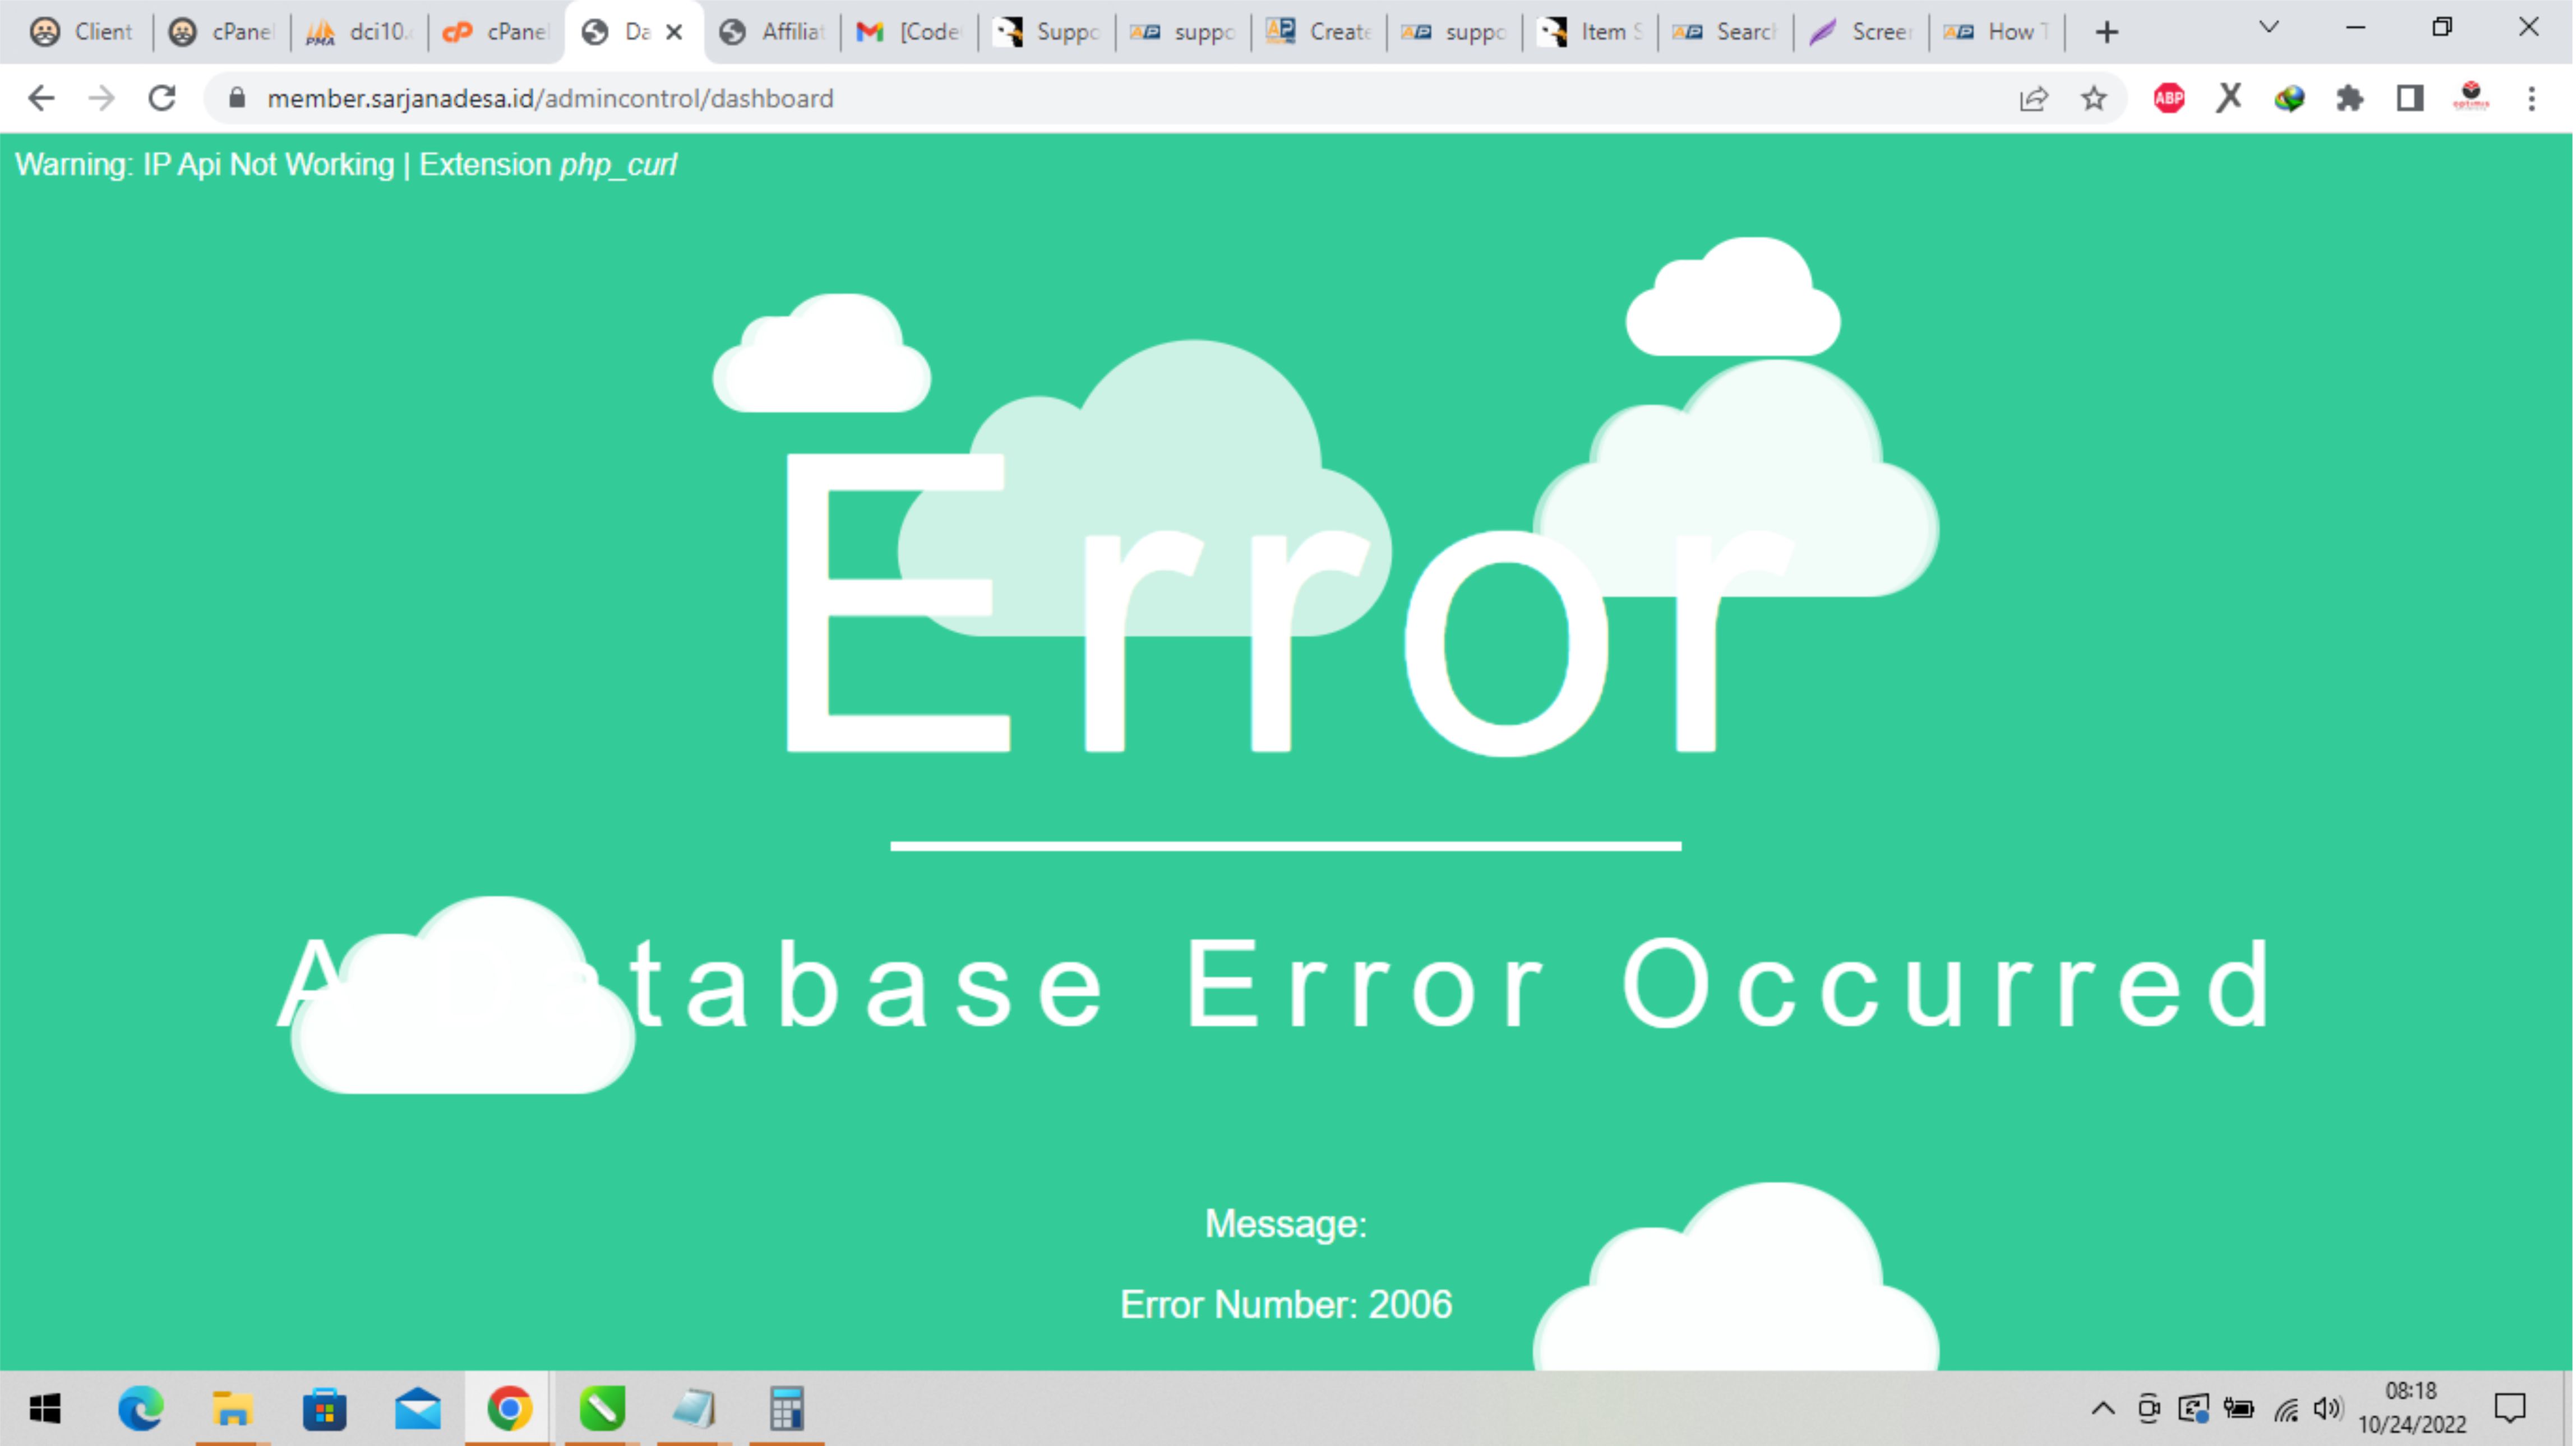Open the volume control in tray
The width and height of the screenshot is (2573, 1446).
click(x=2326, y=1409)
